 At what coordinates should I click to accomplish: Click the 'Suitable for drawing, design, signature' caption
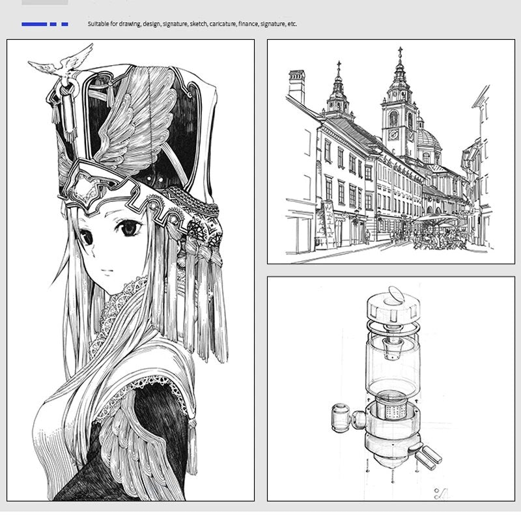(x=192, y=24)
